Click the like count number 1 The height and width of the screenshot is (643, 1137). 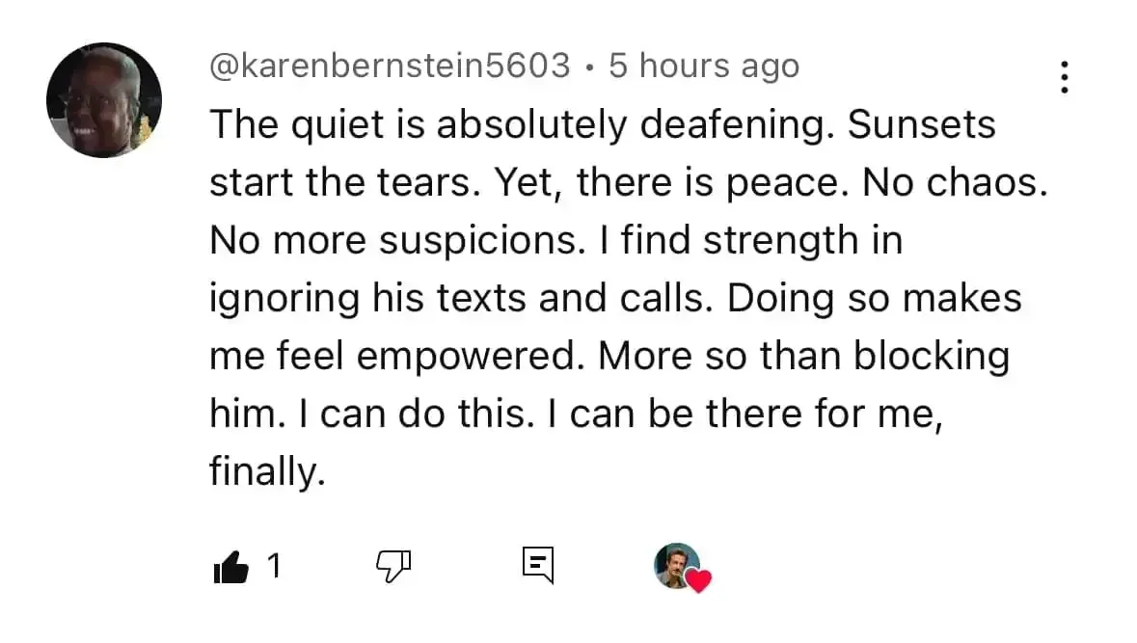coord(273,567)
